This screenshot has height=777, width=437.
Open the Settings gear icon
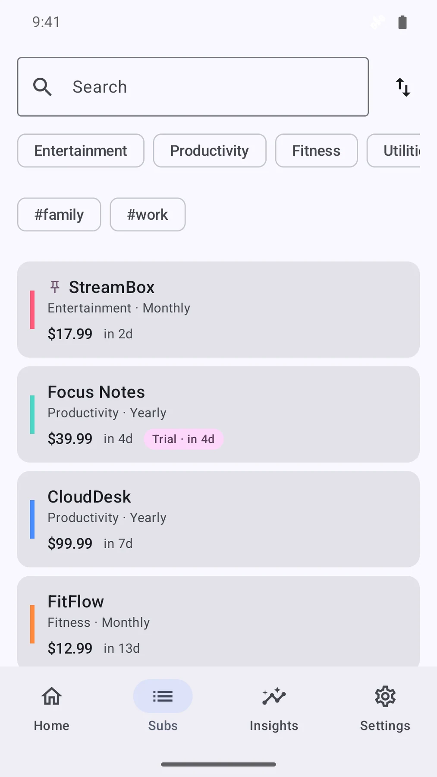[x=385, y=696]
